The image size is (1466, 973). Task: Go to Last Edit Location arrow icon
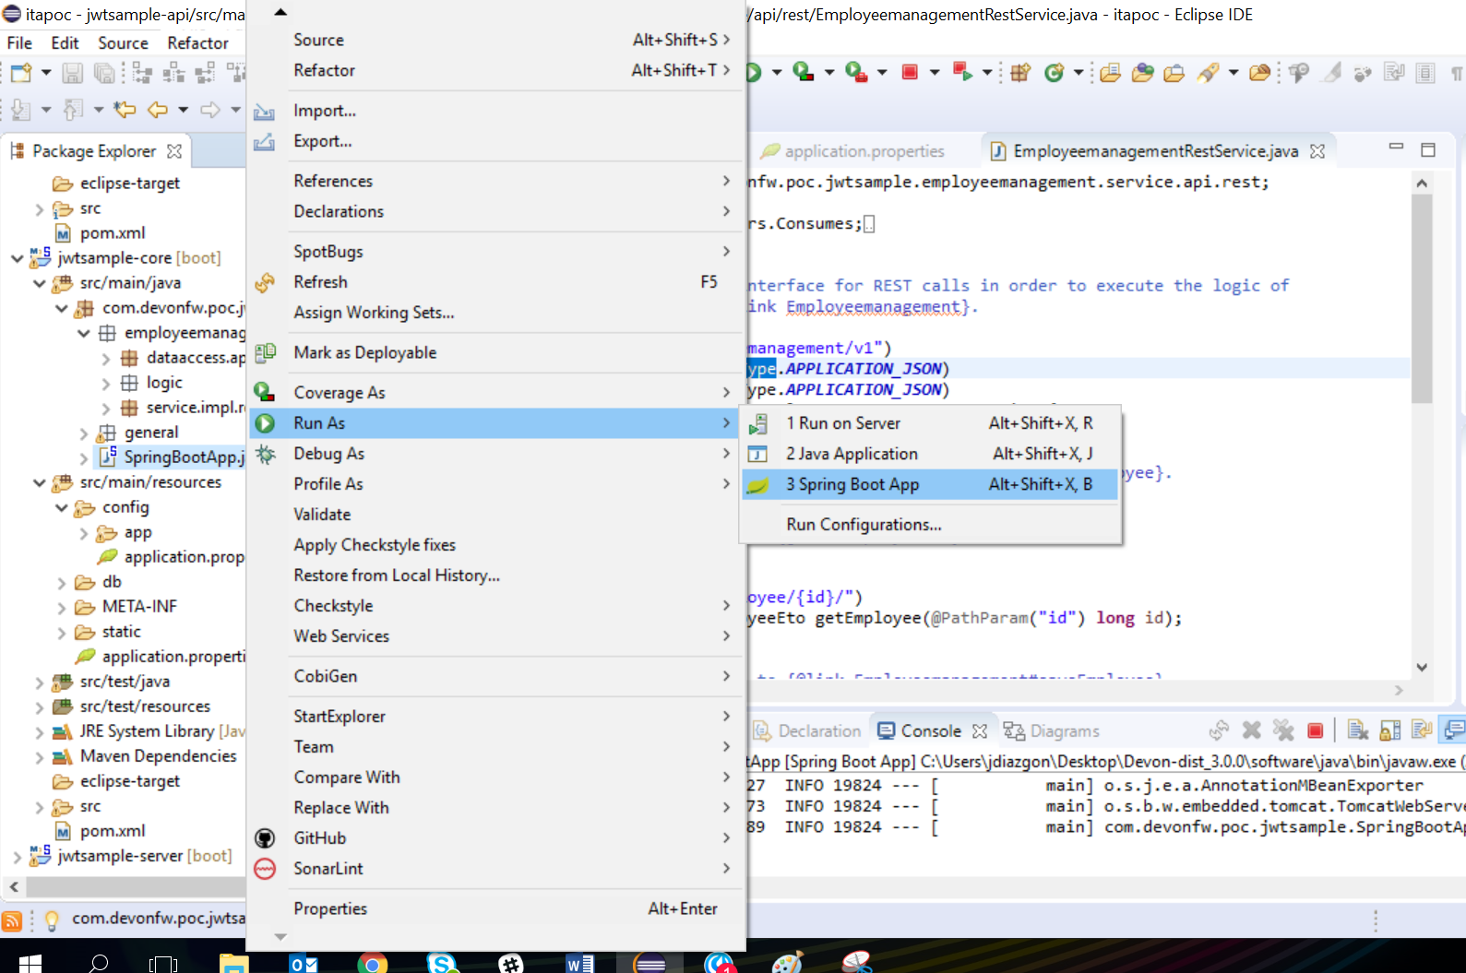pos(125,110)
